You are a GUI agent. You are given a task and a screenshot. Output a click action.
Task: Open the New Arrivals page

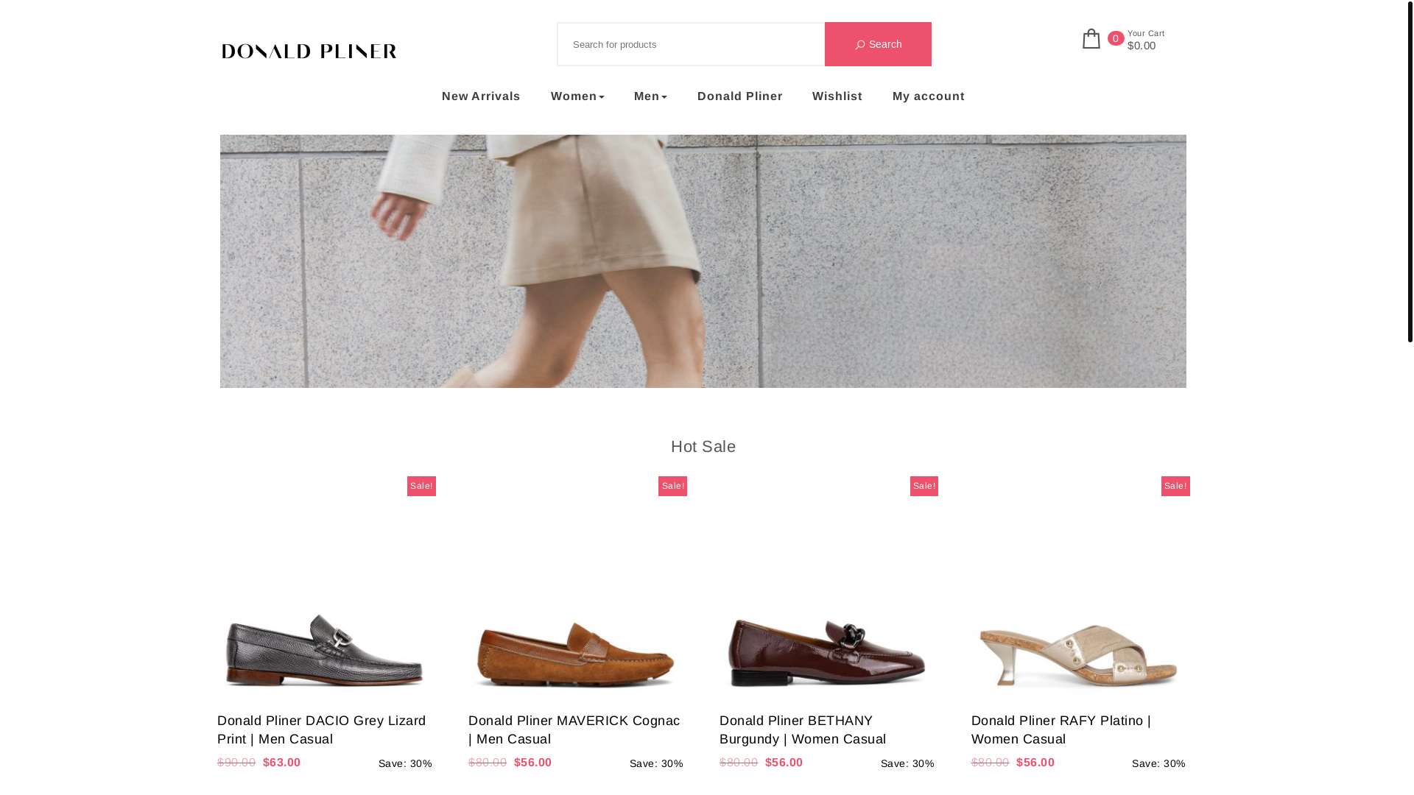(x=481, y=96)
